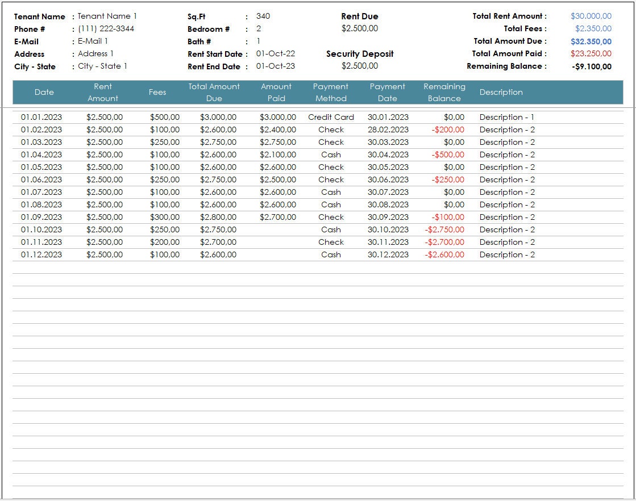Click the phone number (111) 222-3344

106,29
